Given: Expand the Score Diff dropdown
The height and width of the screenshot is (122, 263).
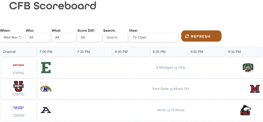Looking at the screenshot, I should tap(90, 37).
